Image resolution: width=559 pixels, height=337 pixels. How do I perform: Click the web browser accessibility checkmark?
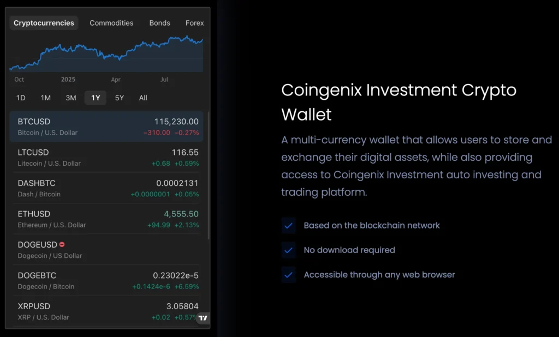289,275
